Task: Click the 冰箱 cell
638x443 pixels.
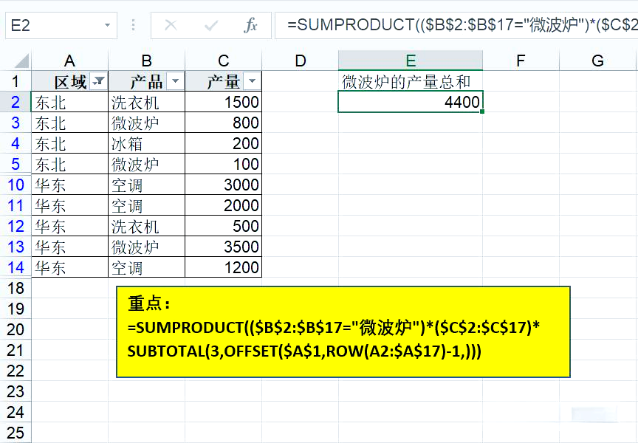Action: tap(146, 143)
